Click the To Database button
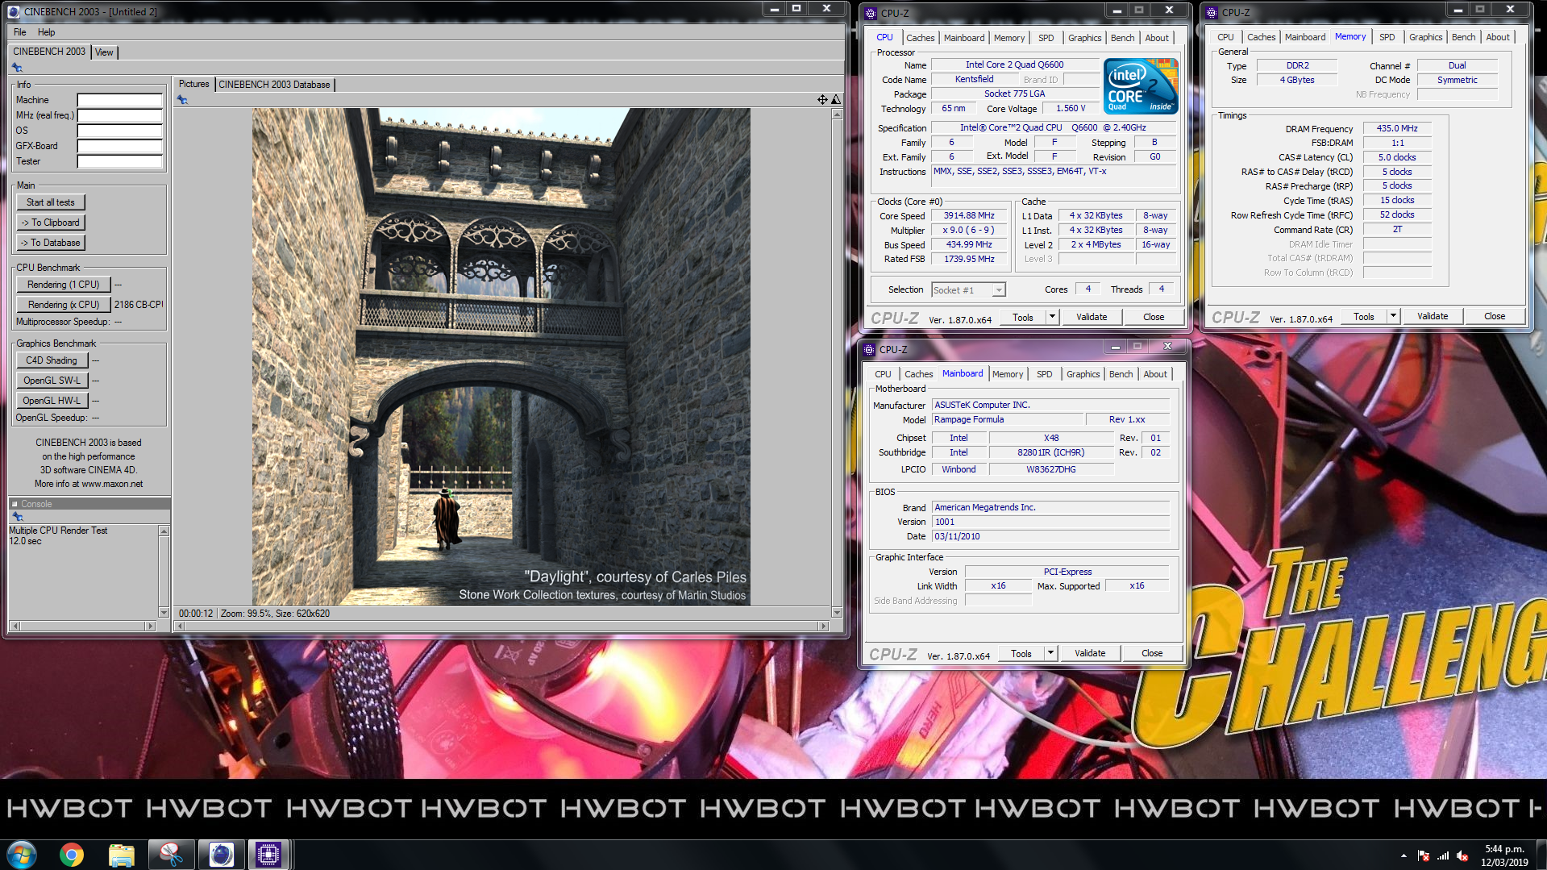Image resolution: width=1547 pixels, height=870 pixels. point(51,243)
